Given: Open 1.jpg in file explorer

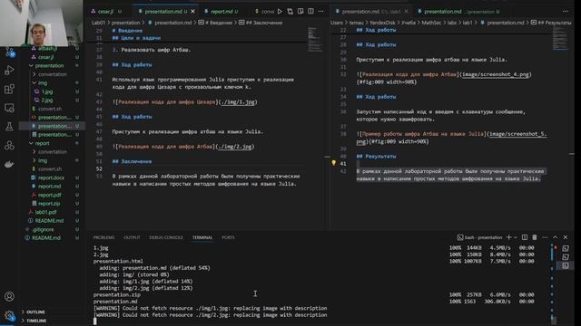Looking at the screenshot, I should (47, 91).
